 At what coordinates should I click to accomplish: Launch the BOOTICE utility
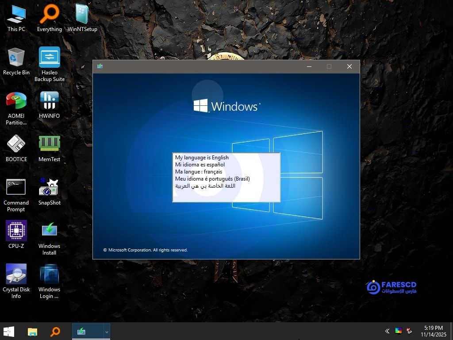click(x=16, y=144)
